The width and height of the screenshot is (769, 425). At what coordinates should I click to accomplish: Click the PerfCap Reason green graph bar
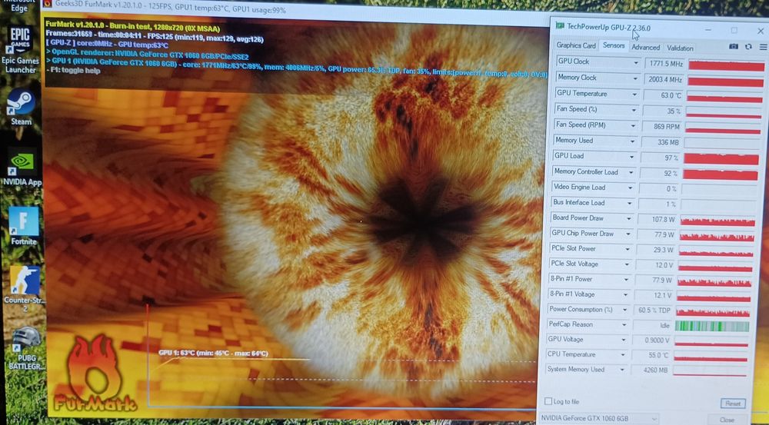[x=712, y=326]
